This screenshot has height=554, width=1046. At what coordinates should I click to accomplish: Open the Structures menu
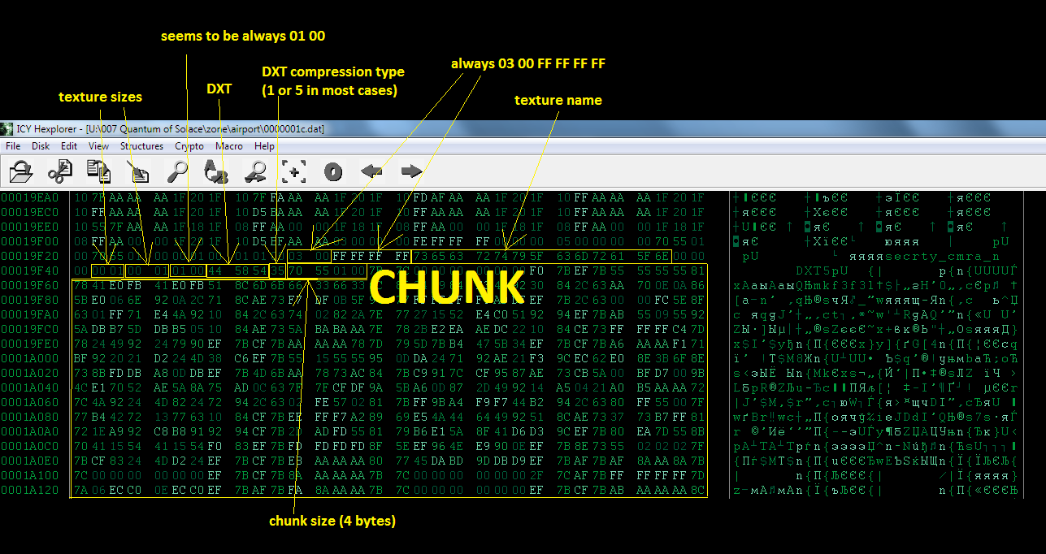pos(141,146)
